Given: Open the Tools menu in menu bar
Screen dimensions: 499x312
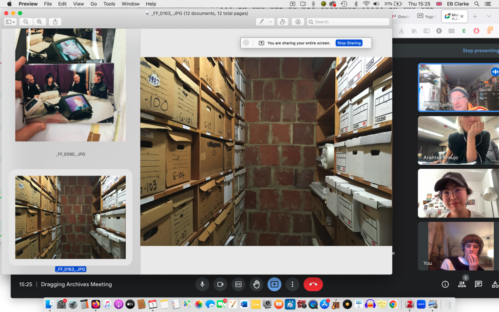Looking at the screenshot, I should pyautogui.click(x=109, y=4).
